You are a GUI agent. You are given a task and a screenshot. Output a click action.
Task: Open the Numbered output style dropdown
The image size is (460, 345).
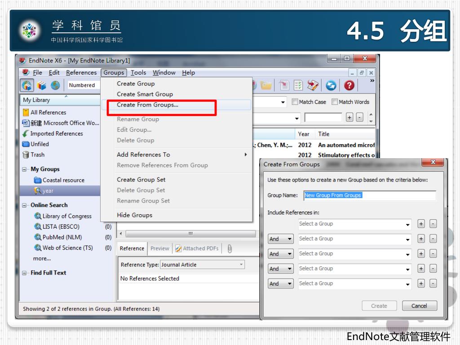click(84, 85)
